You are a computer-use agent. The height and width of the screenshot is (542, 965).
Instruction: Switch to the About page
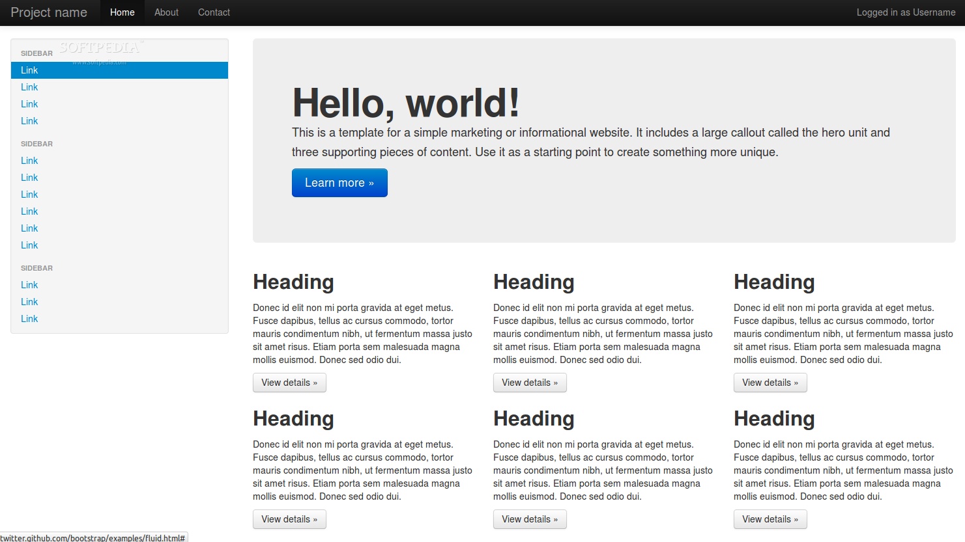click(x=166, y=12)
